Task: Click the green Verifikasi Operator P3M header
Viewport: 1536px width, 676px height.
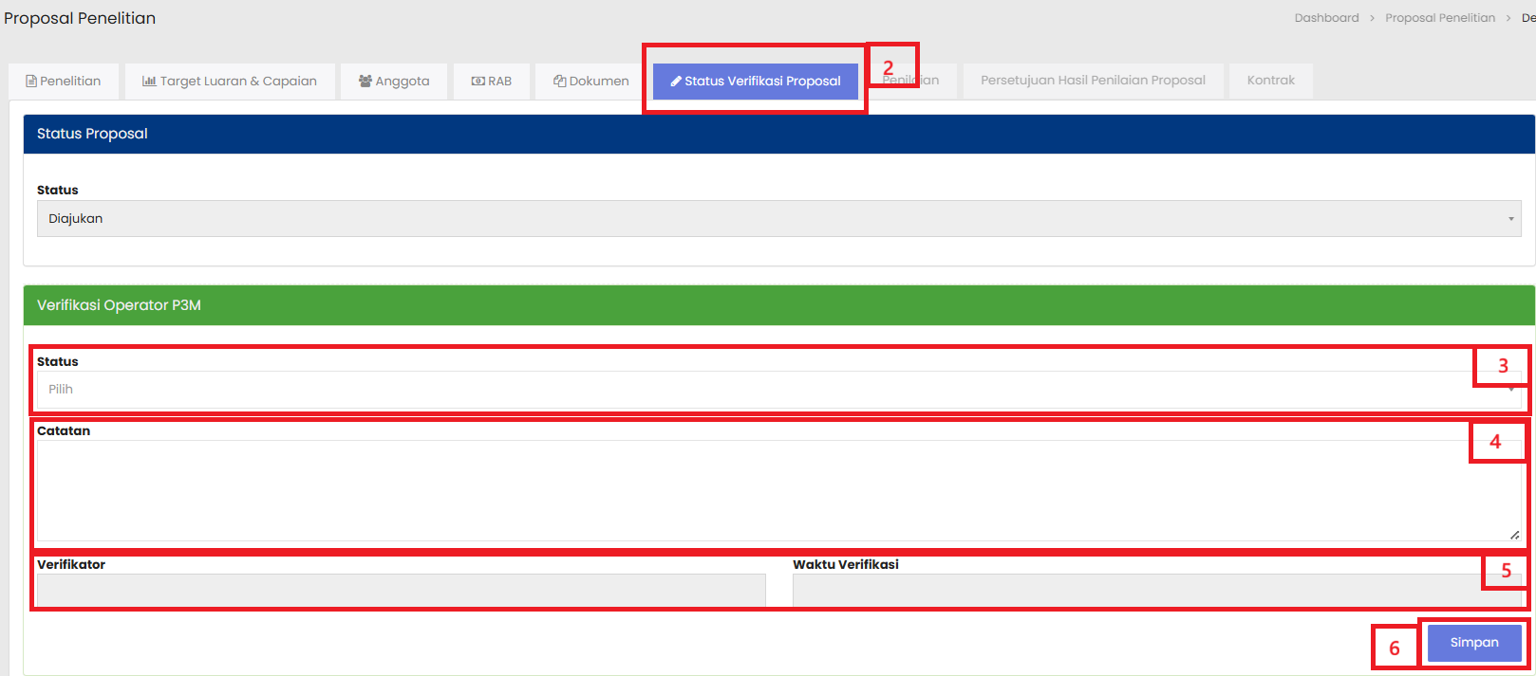Action: [778, 305]
